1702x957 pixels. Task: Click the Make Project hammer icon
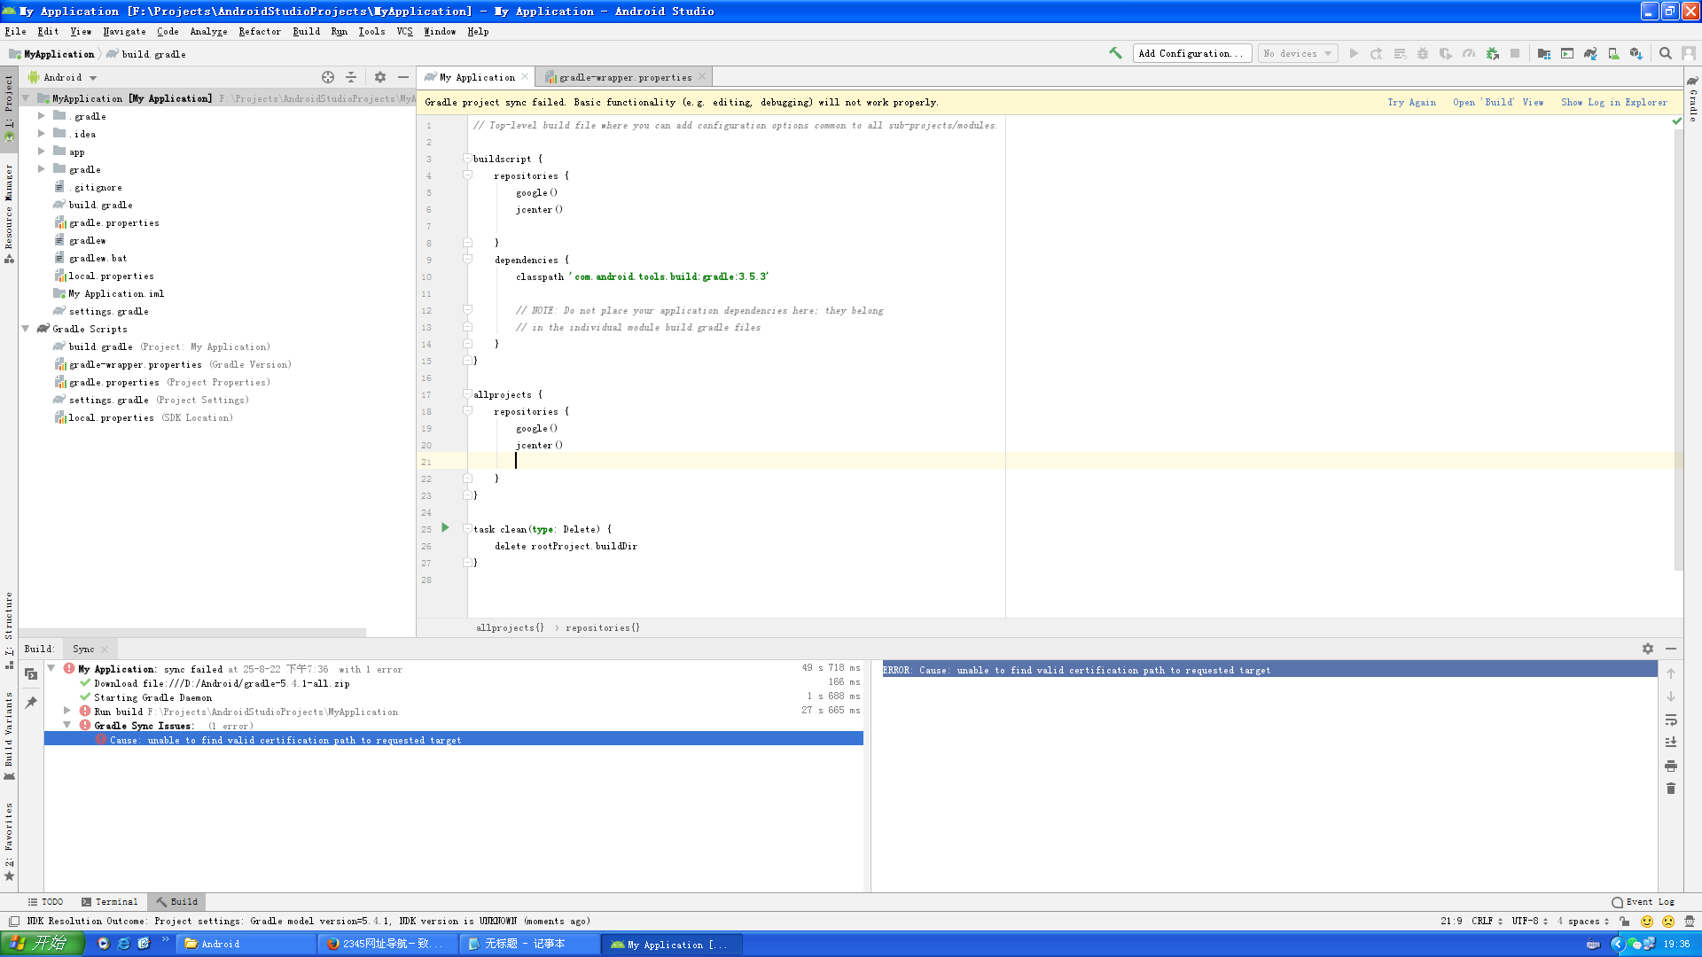(x=1115, y=53)
